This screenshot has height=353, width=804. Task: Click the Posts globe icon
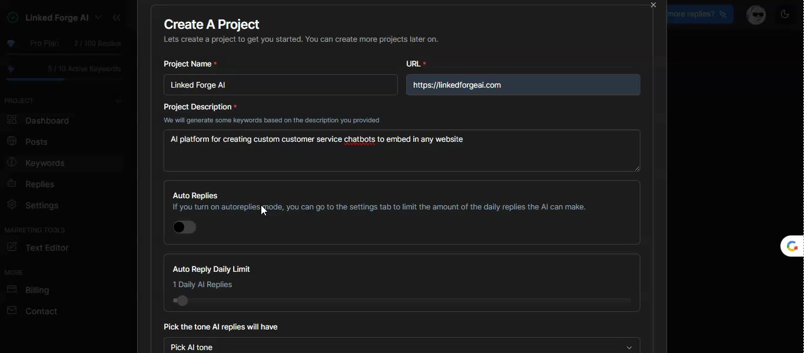[12, 141]
